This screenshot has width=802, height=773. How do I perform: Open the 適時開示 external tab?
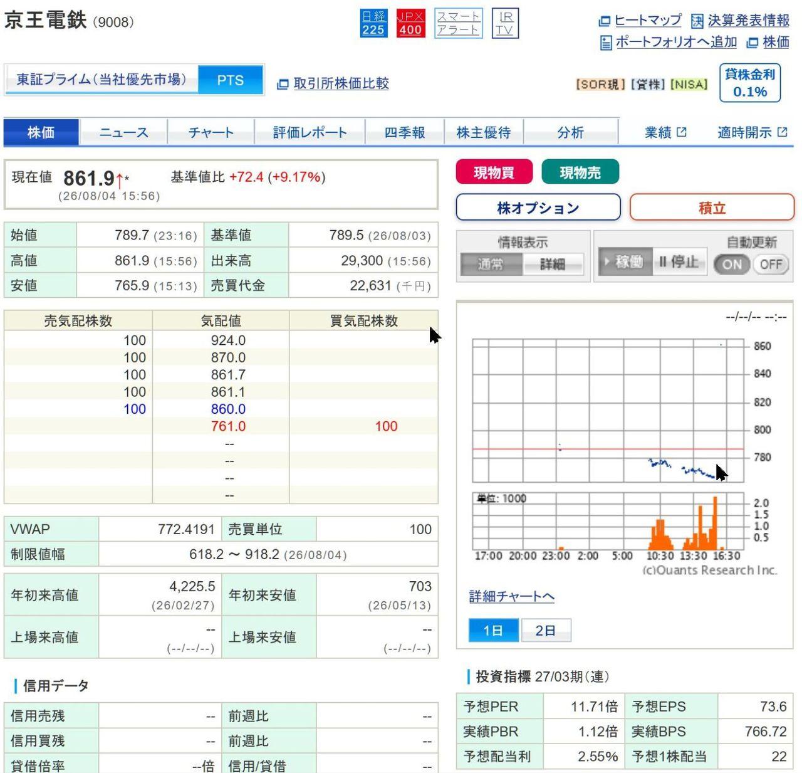pyautogui.click(x=752, y=132)
